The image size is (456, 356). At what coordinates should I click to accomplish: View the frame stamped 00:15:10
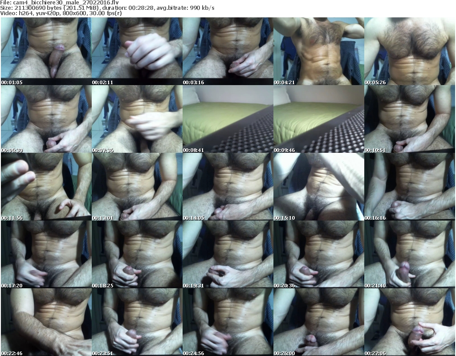[319, 187]
